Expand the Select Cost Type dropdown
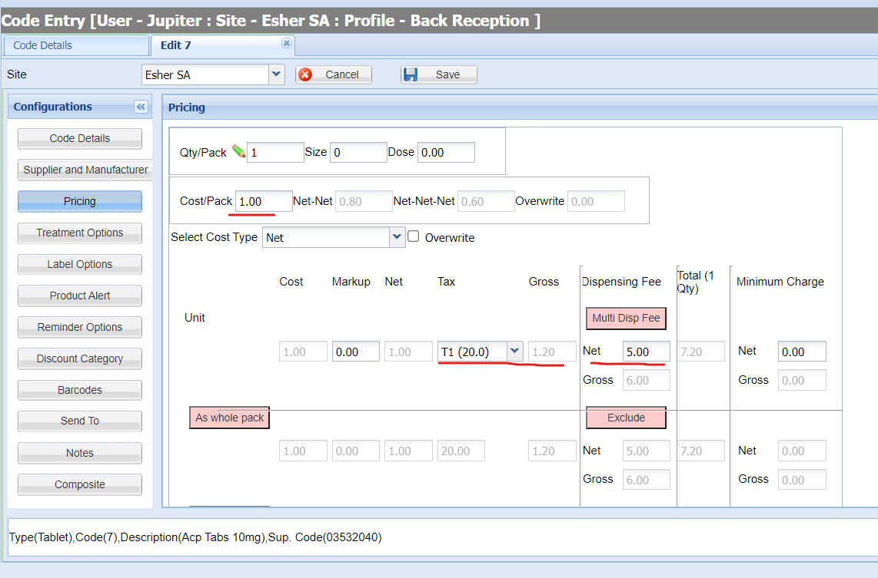878x578 pixels. tap(397, 237)
